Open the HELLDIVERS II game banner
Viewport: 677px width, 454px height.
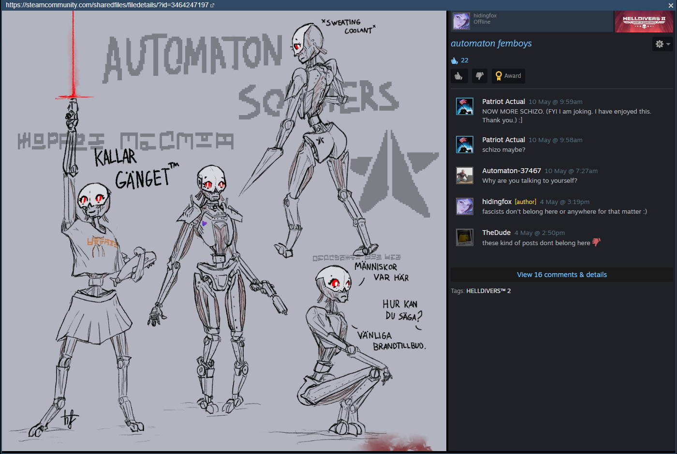click(644, 21)
